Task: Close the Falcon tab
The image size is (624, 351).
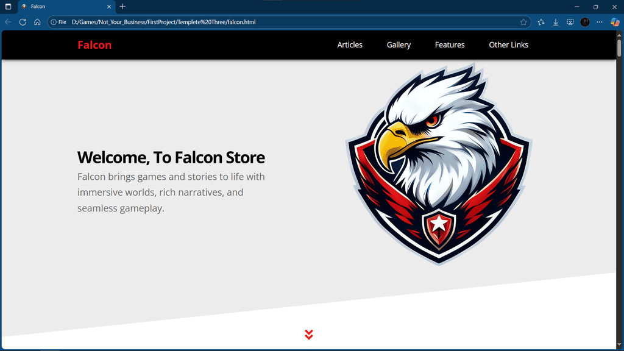Action: 109,7
